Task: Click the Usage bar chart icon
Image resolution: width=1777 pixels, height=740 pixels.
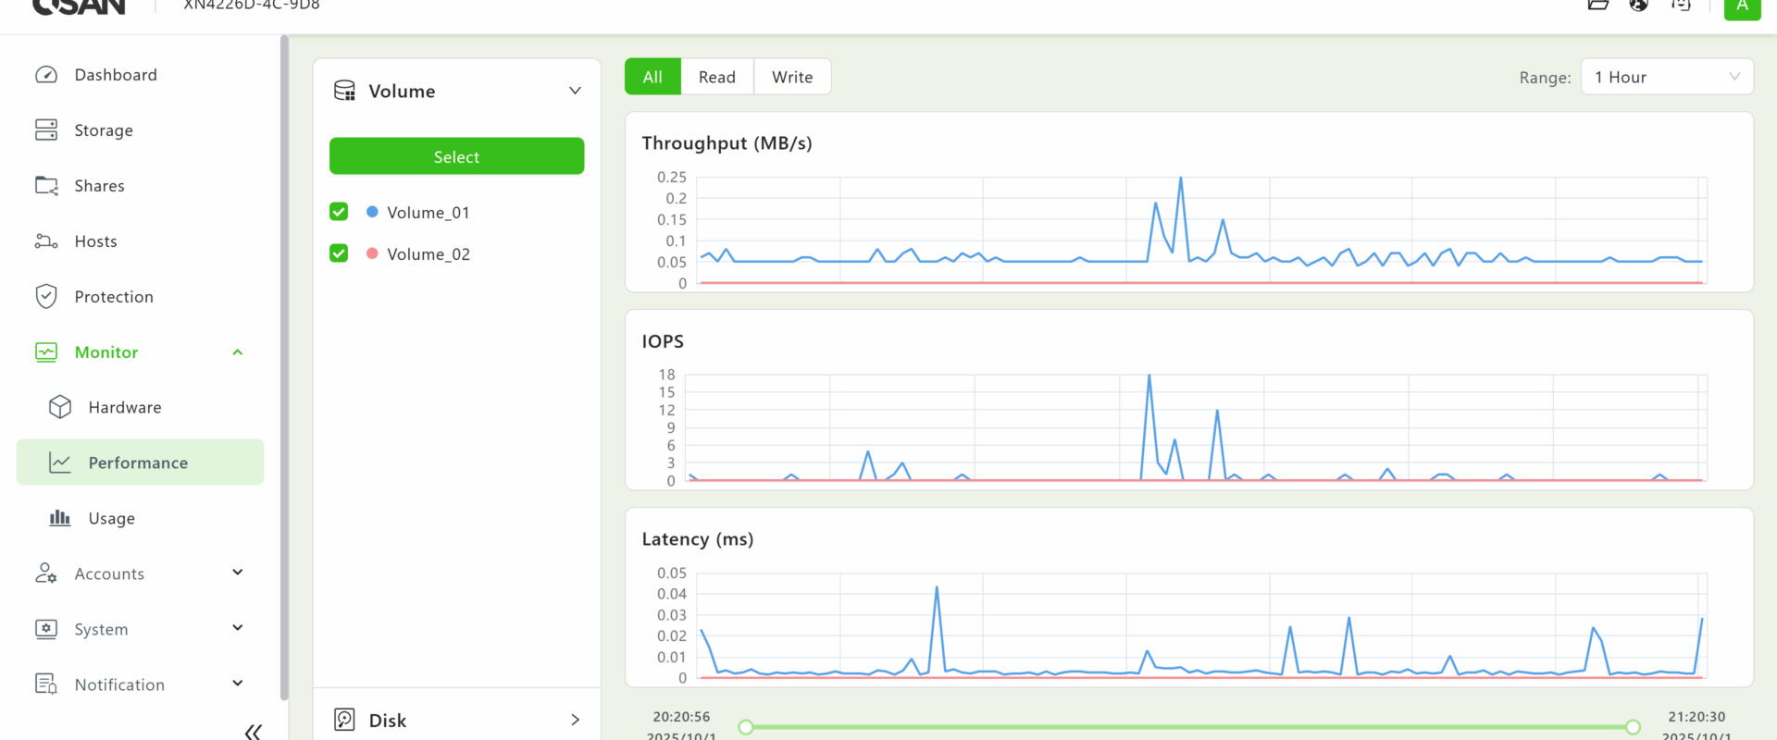Action: [60, 518]
